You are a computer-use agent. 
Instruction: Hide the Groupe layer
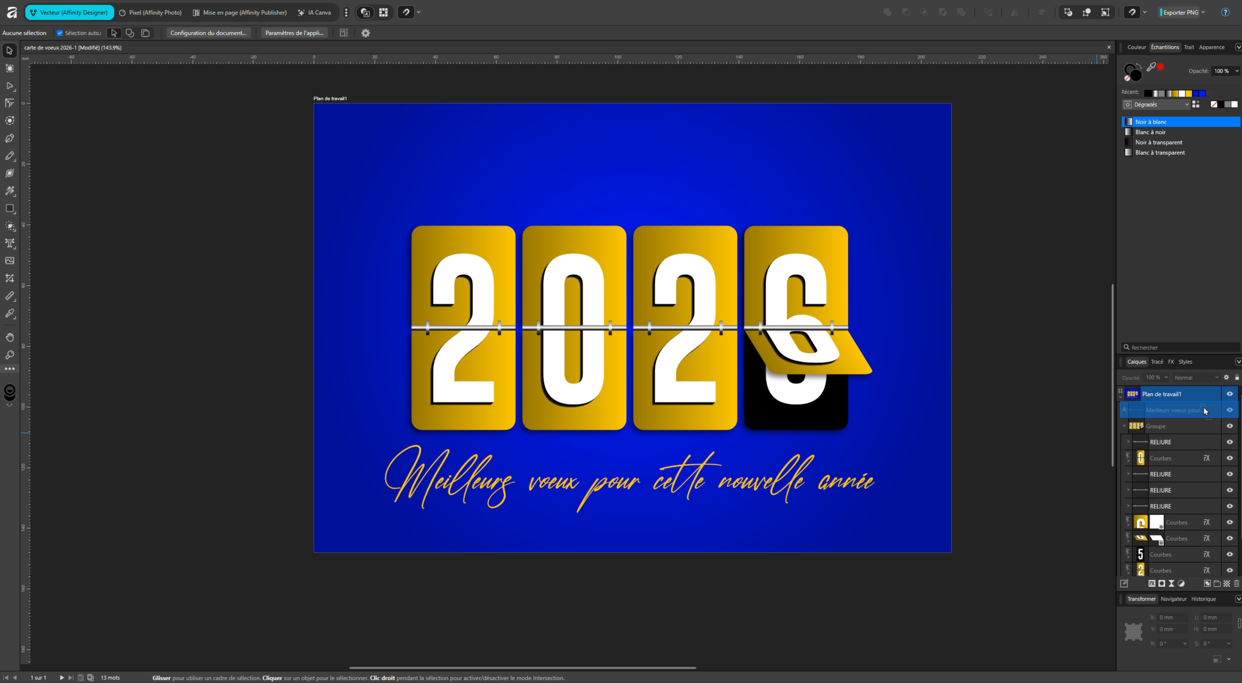tap(1230, 426)
